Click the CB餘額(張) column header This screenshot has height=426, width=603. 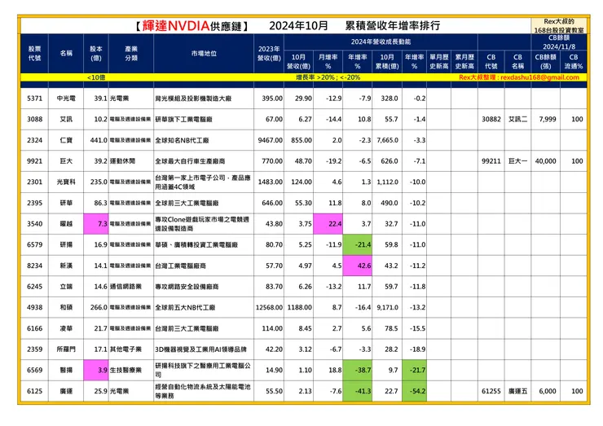(x=545, y=62)
